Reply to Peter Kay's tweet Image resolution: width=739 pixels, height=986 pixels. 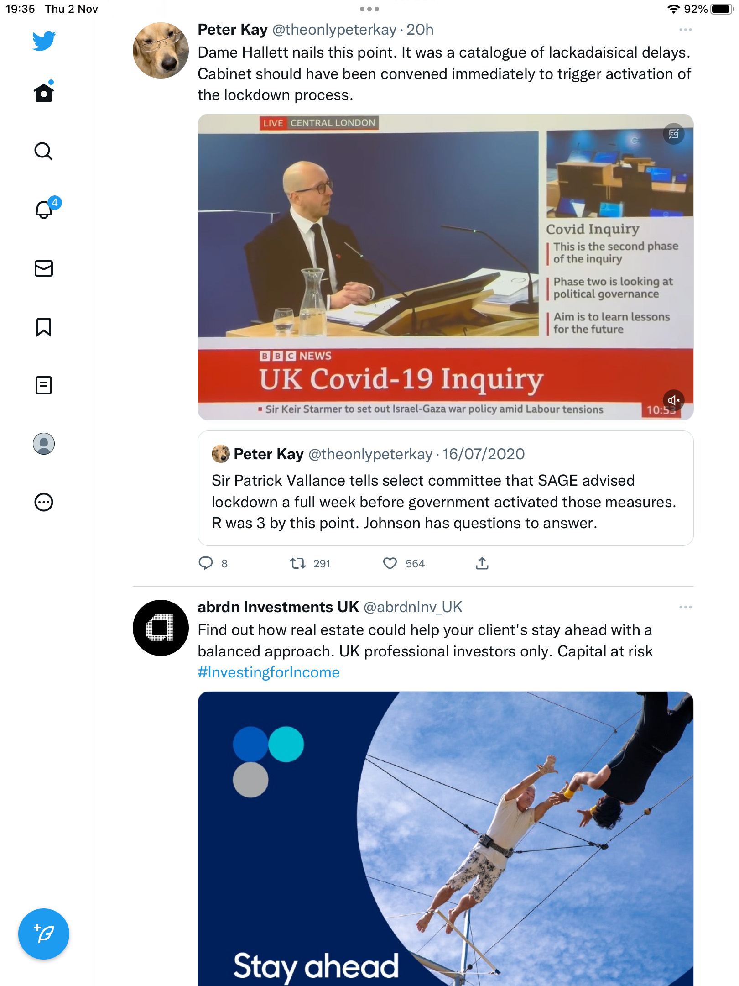tap(213, 563)
